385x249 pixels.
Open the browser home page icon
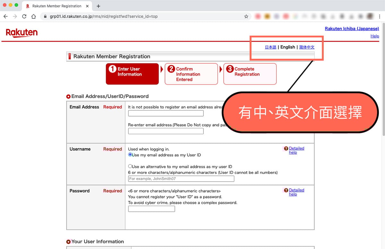34,16
